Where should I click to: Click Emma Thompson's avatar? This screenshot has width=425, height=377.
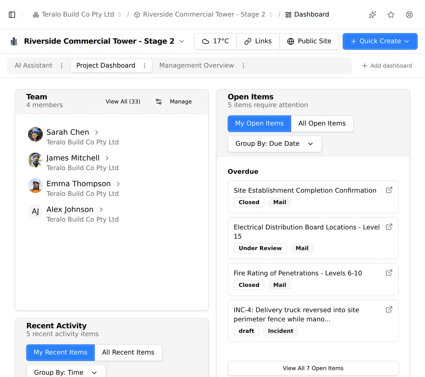pyautogui.click(x=35, y=186)
